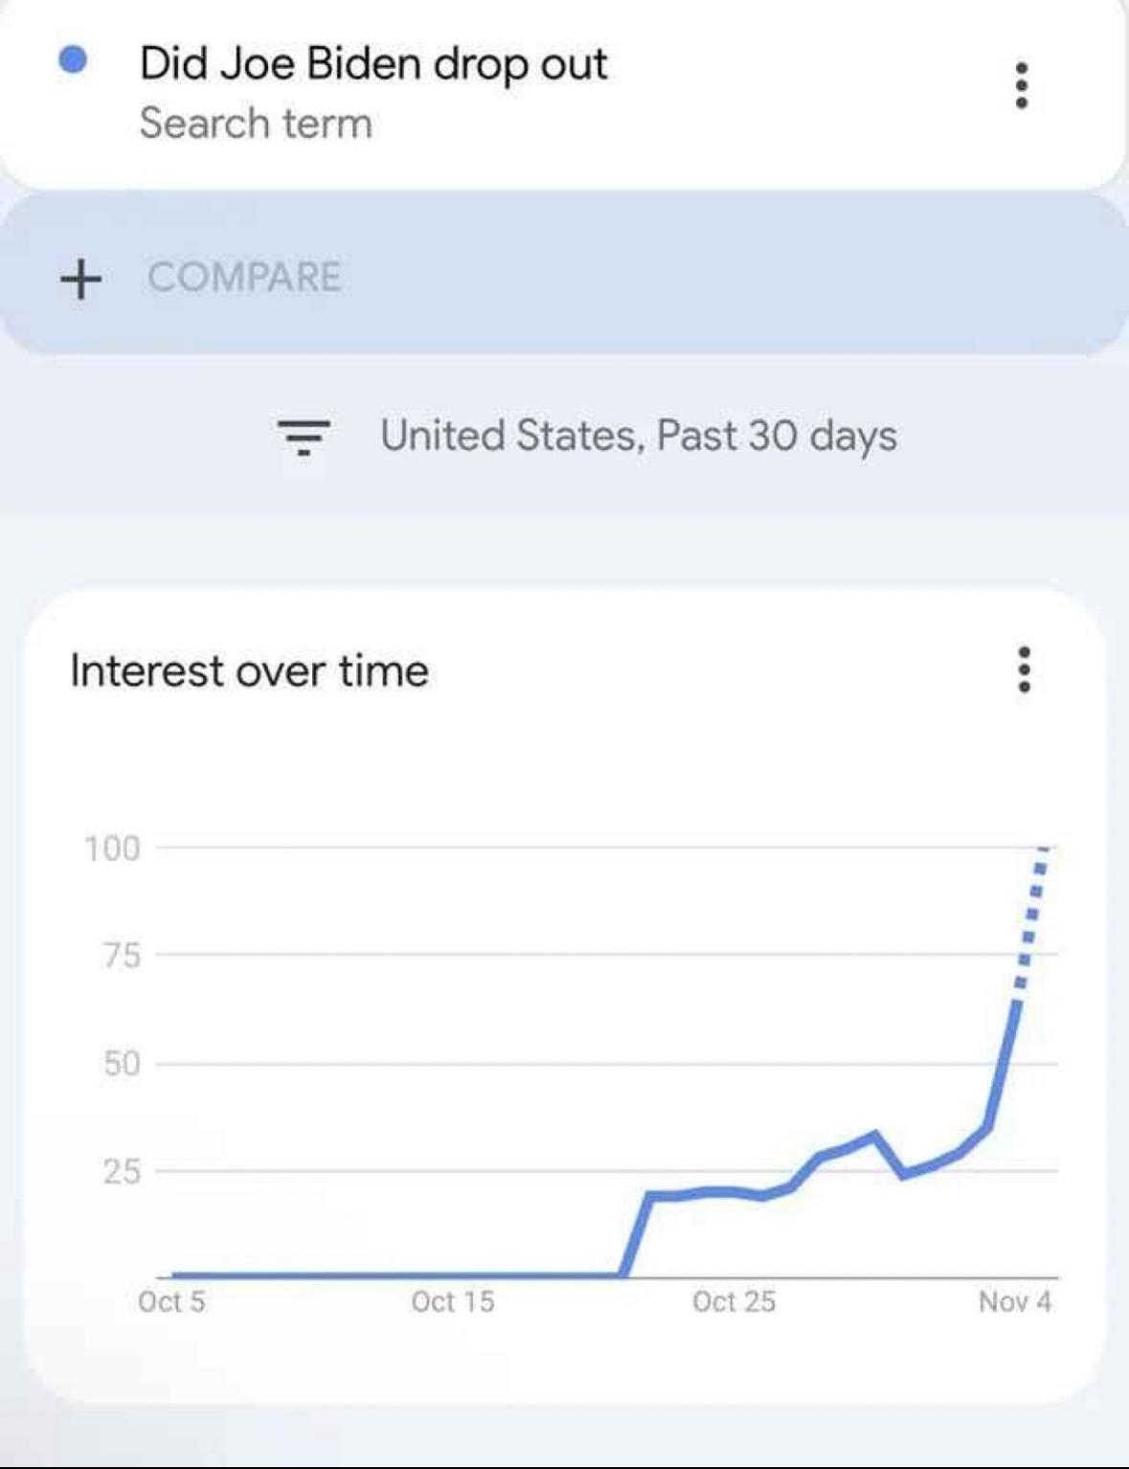The height and width of the screenshot is (1469, 1129).
Task: Add a comparison via COMPARE text
Action: (244, 278)
